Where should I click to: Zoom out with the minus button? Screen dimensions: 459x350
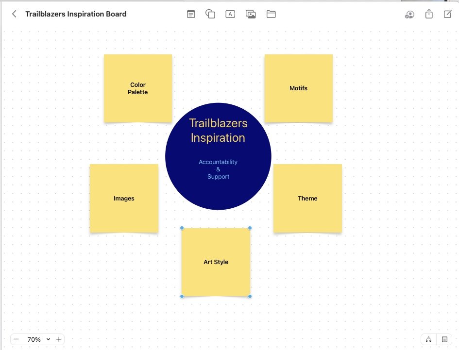point(17,339)
